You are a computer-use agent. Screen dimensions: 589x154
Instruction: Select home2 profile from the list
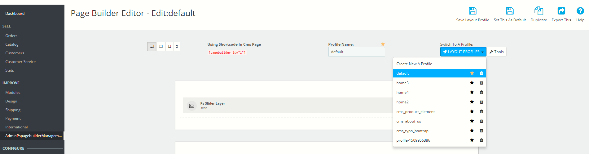(402, 102)
